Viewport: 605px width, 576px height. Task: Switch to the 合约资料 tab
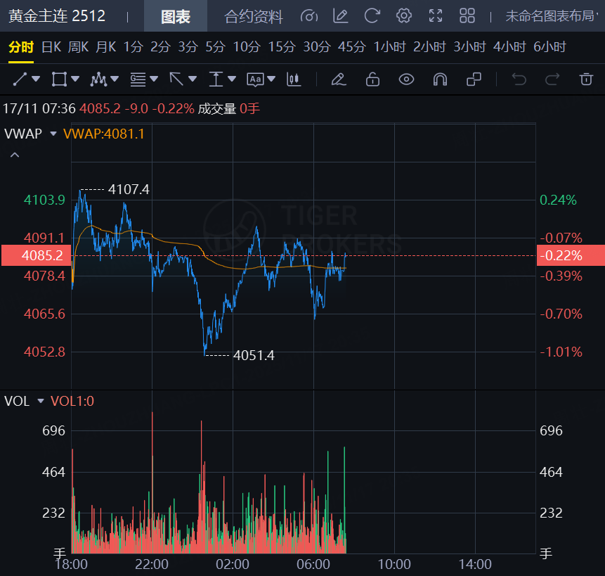coord(254,17)
